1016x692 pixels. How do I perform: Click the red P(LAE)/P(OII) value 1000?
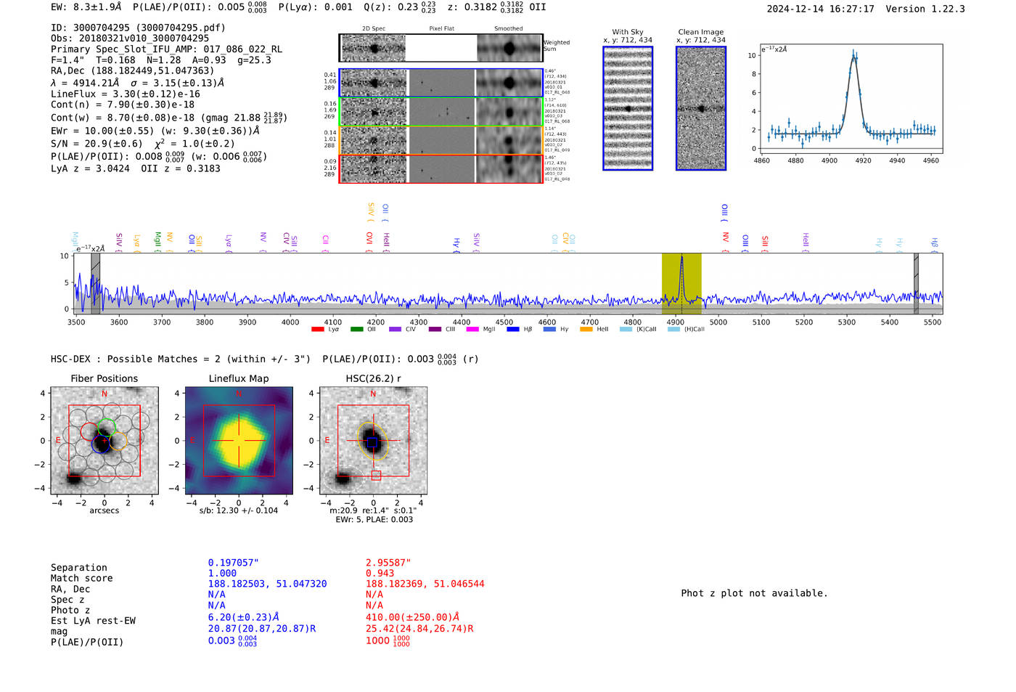(x=388, y=641)
